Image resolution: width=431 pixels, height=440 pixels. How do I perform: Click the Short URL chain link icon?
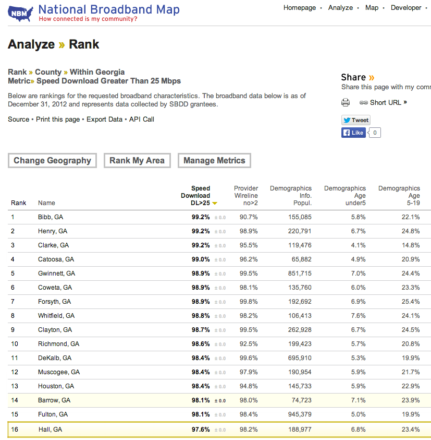coord(364,103)
